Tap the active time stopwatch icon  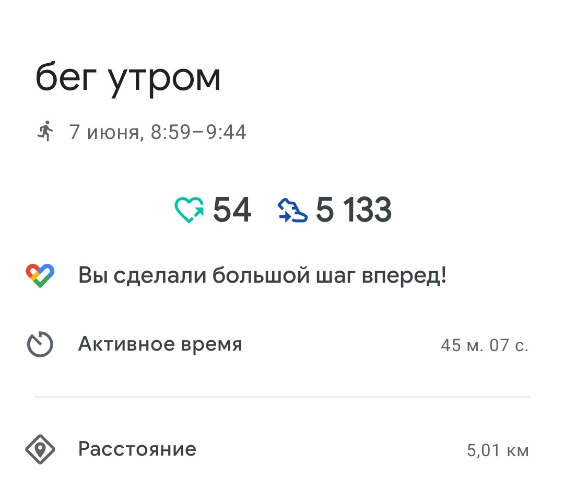(x=40, y=344)
